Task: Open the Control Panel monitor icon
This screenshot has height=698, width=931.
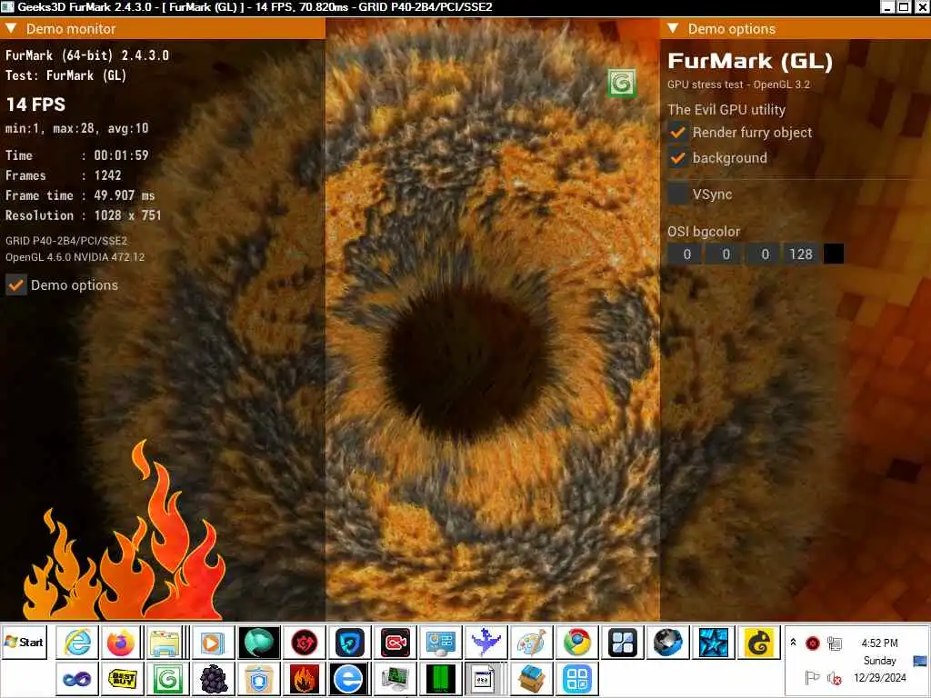Action: (x=441, y=643)
